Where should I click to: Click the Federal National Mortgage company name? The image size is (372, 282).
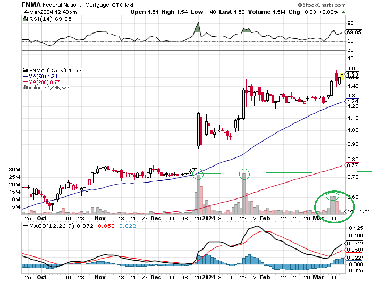pyautogui.click(x=76, y=5)
